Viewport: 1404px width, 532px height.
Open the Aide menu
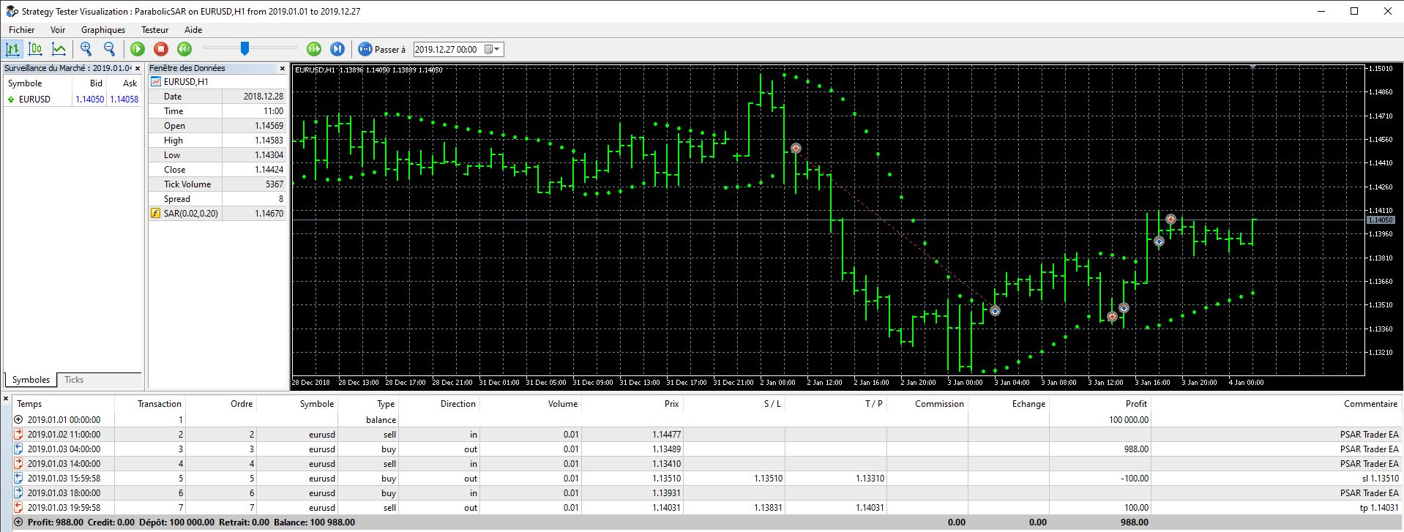point(193,30)
